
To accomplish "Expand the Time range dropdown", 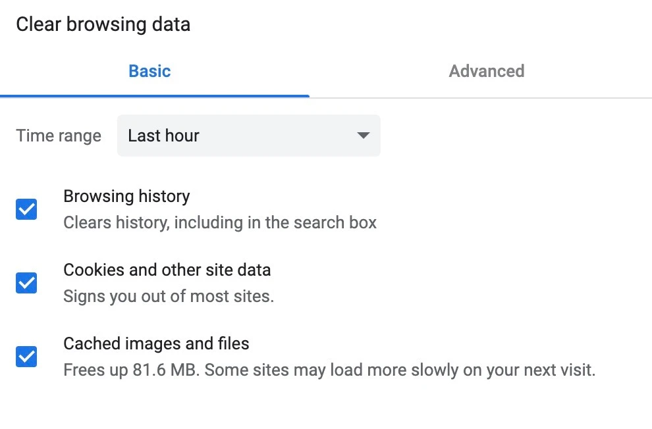I will point(248,136).
